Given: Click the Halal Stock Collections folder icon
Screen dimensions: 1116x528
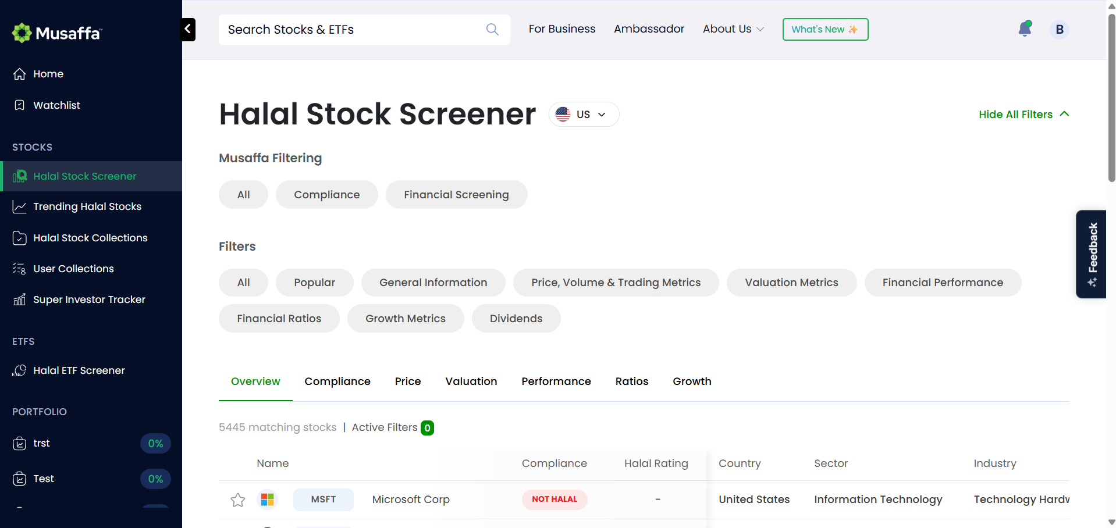Looking at the screenshot, I should coord(20,238).
